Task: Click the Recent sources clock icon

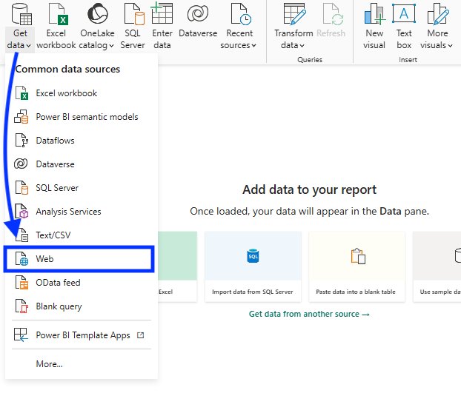Action: click(241, 14)
